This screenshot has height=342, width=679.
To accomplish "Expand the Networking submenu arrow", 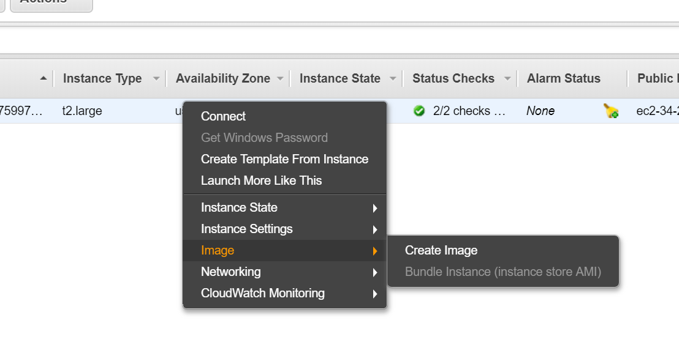I will point(374,272).
